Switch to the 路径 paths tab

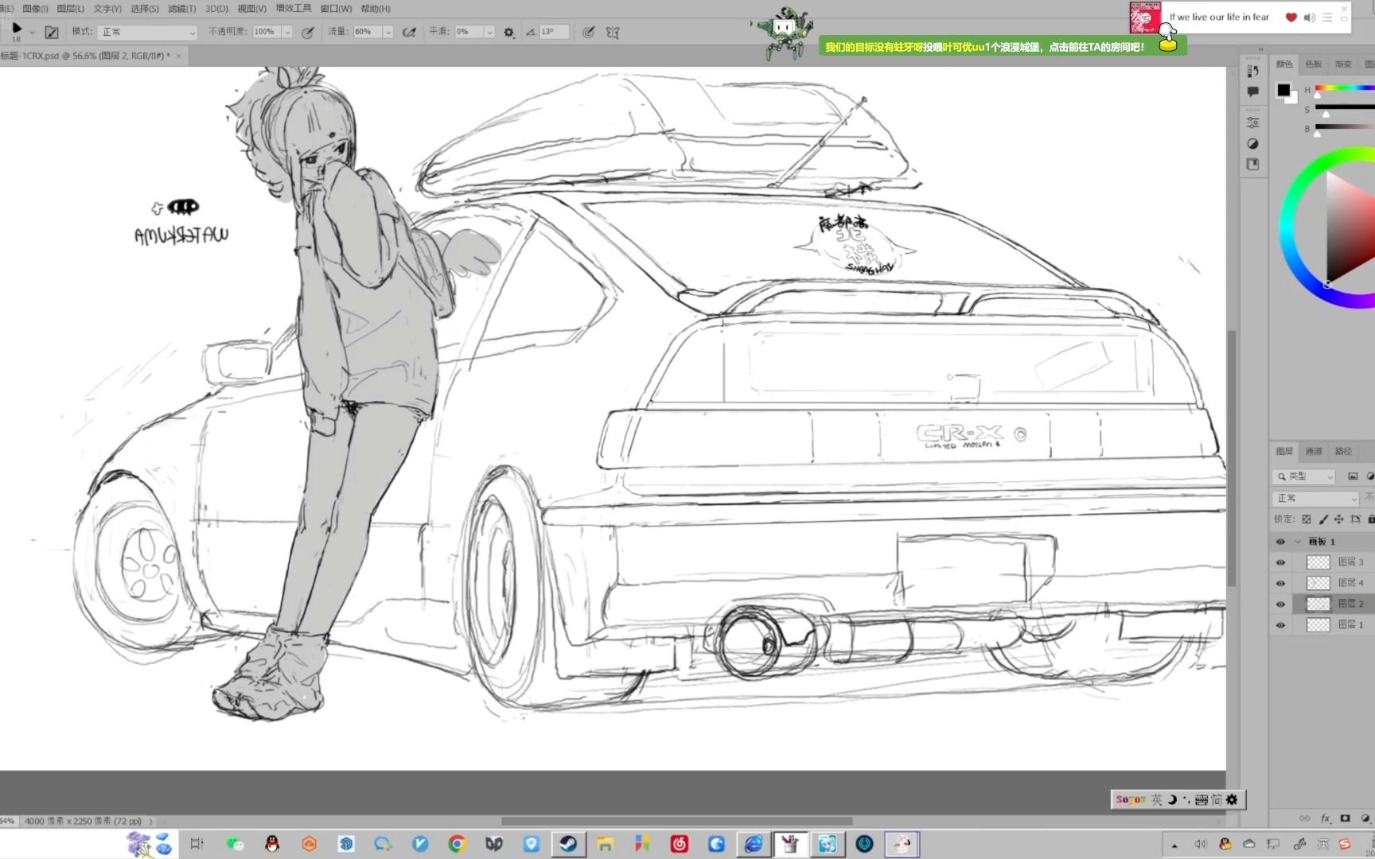1343,452
